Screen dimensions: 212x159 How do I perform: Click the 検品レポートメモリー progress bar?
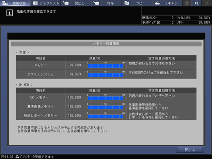(x=105, y=116)
